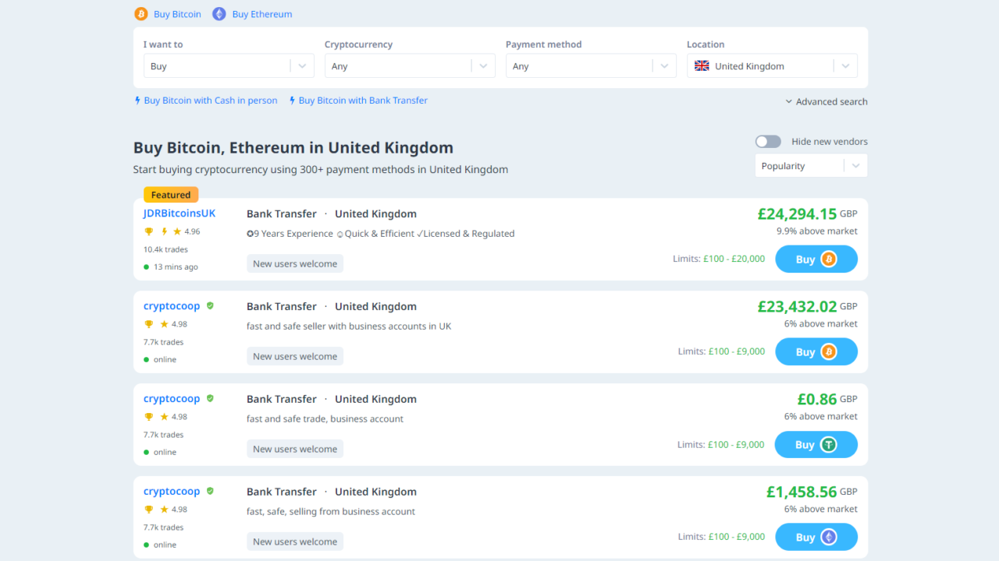Click 'Limits: £100 - £20,000' text

coord(719,259)
